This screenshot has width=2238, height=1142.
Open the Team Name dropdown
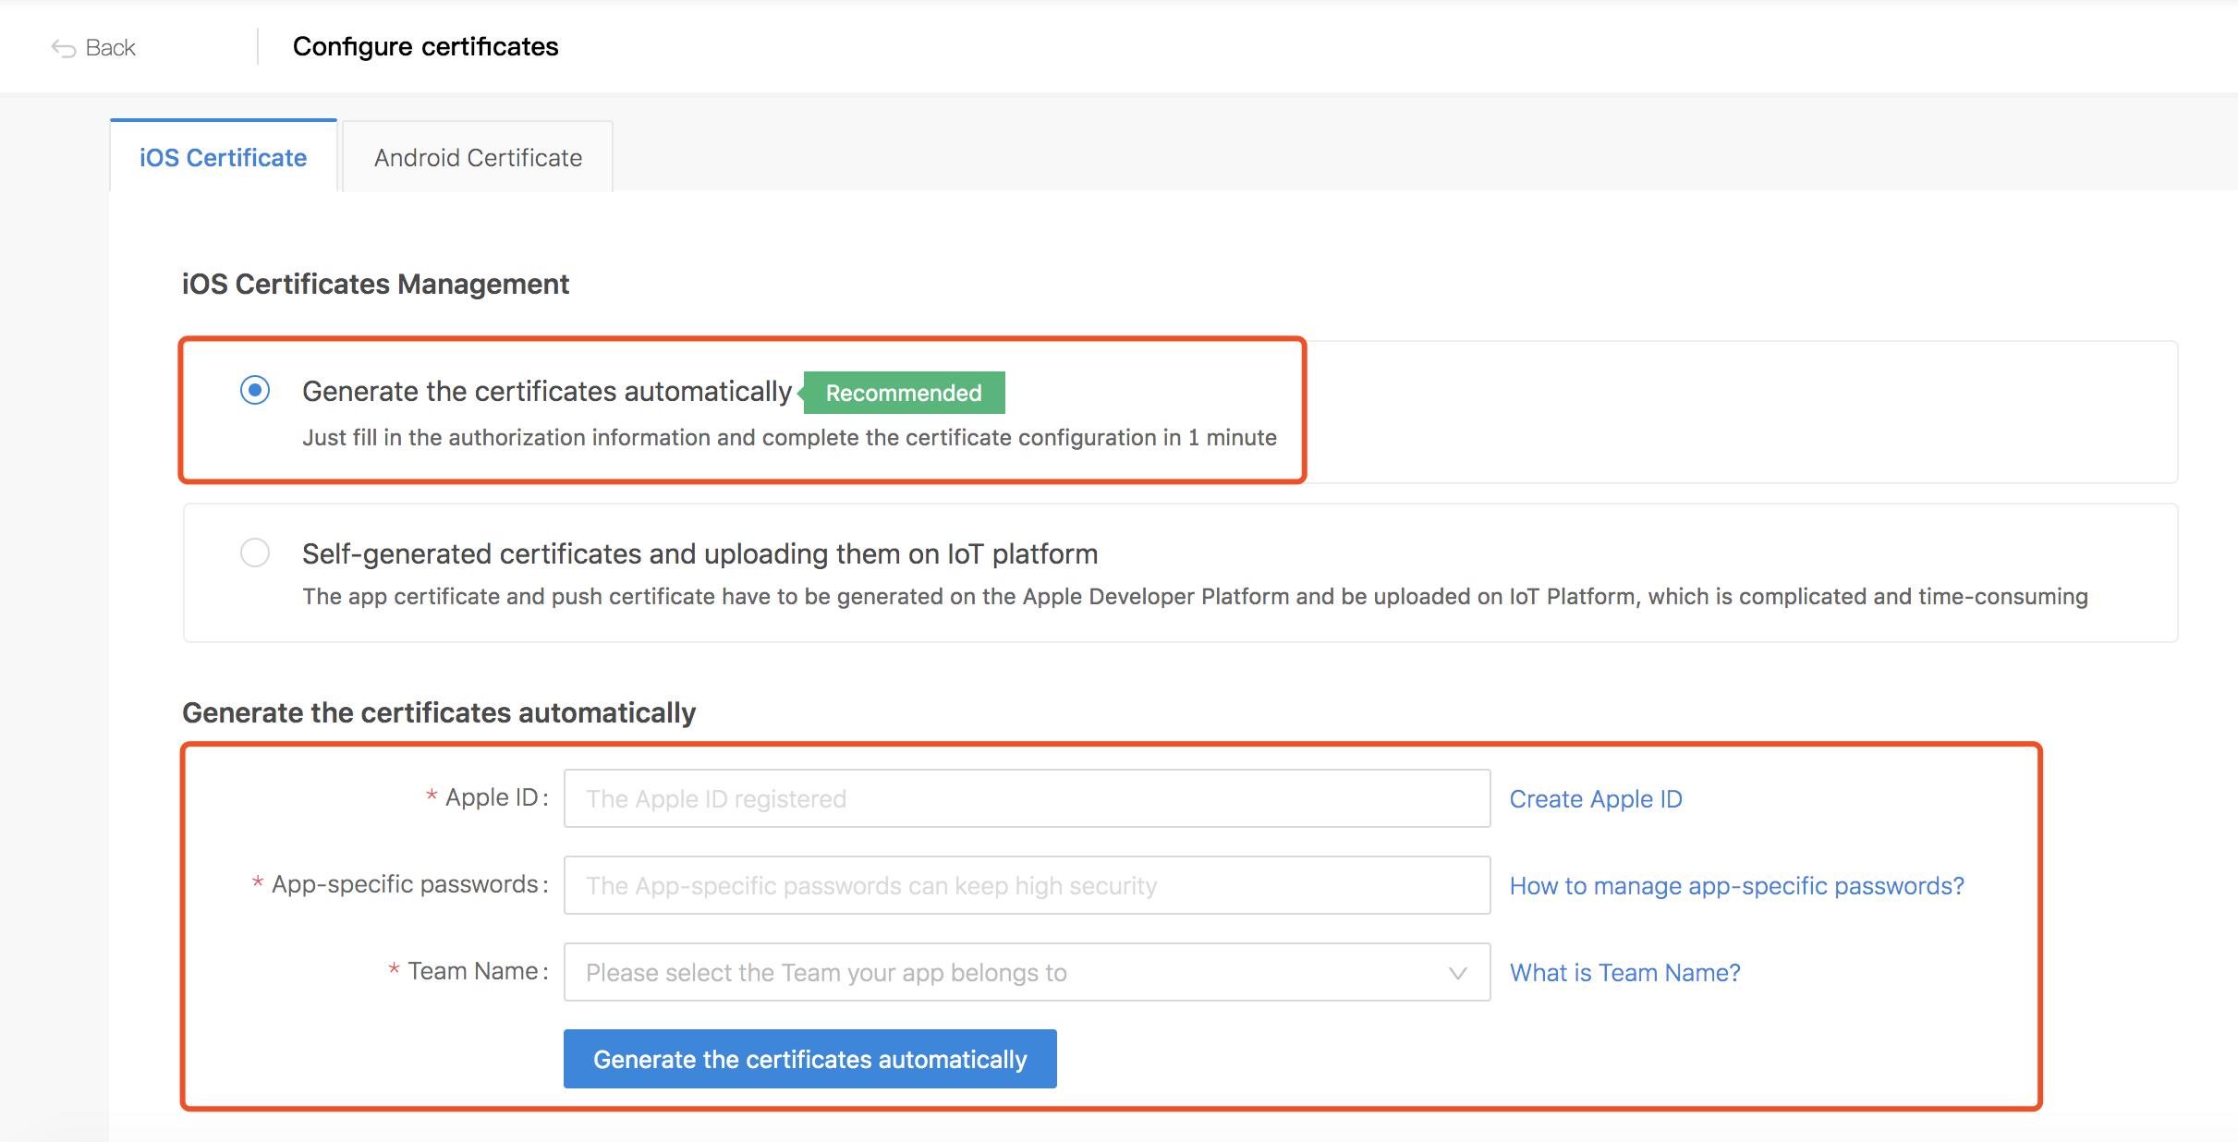tap(1007, 973)
